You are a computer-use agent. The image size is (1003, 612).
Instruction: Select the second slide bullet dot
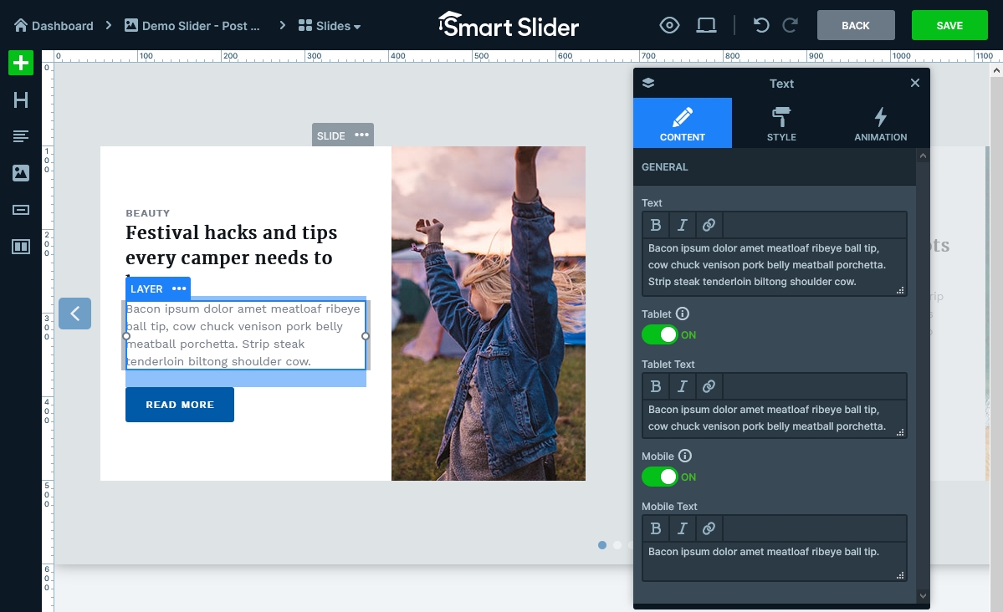tap(617, 545)
